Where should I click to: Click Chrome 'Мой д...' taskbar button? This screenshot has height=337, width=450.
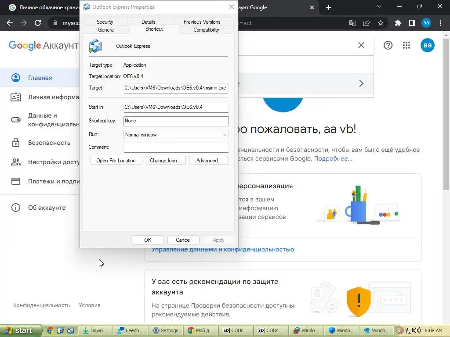200,330
